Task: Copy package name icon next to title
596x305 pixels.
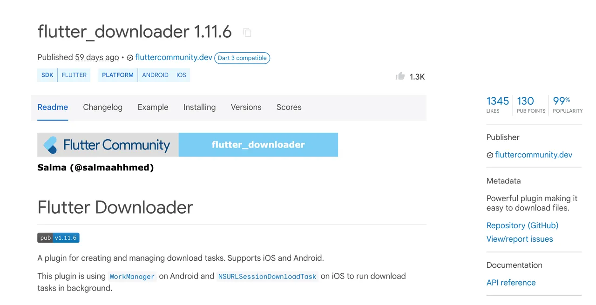Action: tap(247, 32)
